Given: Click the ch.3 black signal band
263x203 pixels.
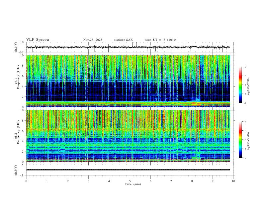Looking at the screenshot, I should 128,170.
